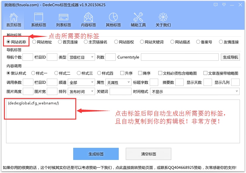Focus the 显示几列 input field

(235, 82)
